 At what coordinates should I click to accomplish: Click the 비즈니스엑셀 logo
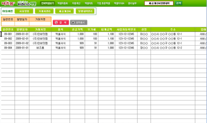27,4
